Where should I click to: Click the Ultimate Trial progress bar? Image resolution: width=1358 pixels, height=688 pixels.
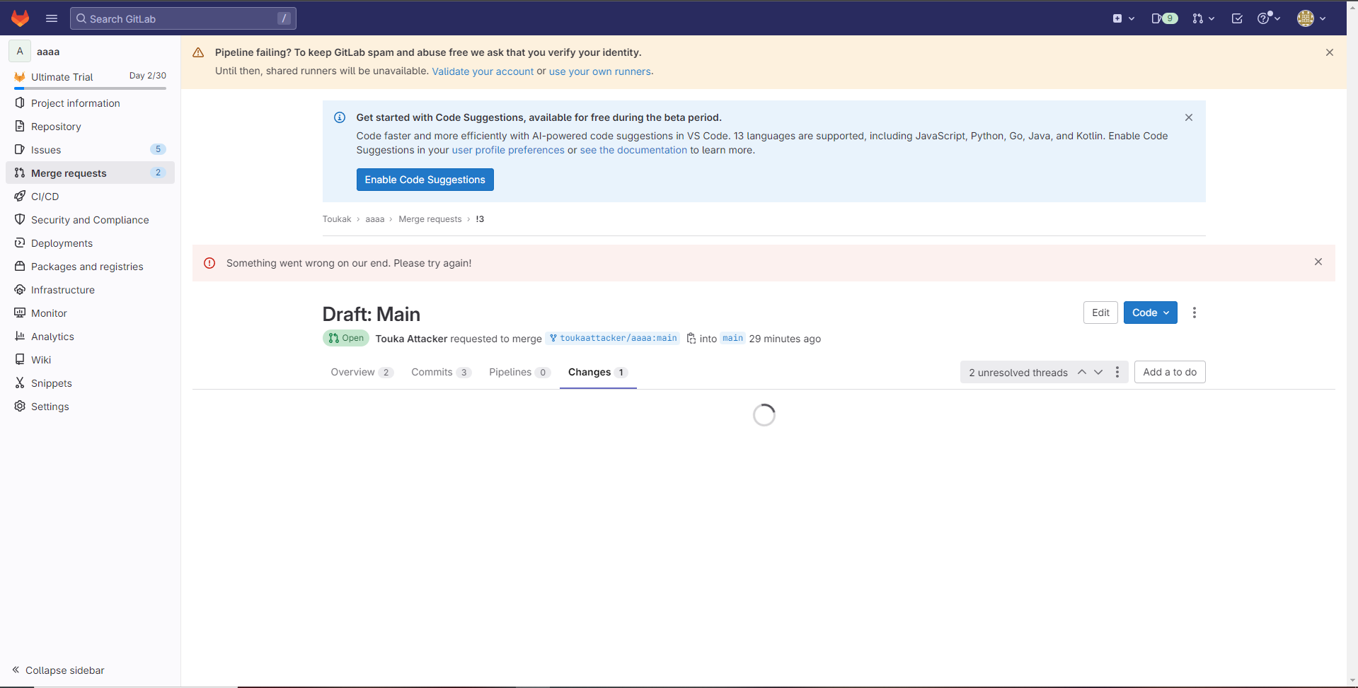pos(90,88)
